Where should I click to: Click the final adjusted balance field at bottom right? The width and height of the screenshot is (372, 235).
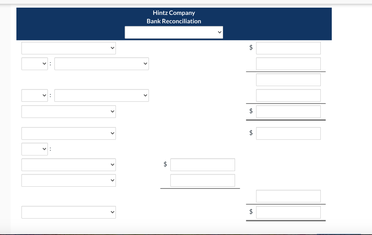coord(288,212)
